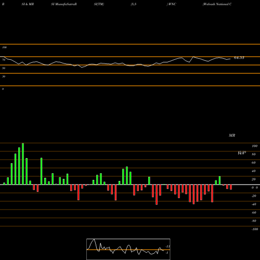Image resolution: width=260 pixels, height=260 pixels.
Task: Click the 'WNC' ticker symbol text
Action: coord(172,4)
